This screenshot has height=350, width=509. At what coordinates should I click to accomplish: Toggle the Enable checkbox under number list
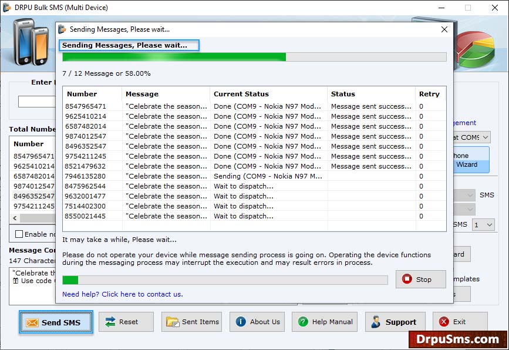(x=19, y=234)
